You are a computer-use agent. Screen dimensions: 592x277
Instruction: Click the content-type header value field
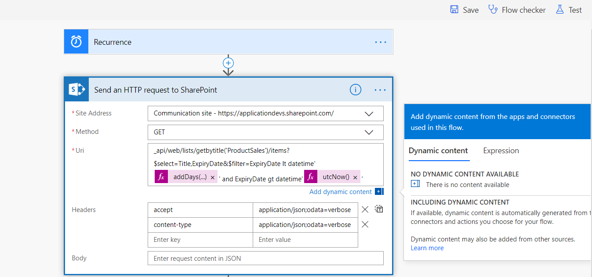(305, 225)
